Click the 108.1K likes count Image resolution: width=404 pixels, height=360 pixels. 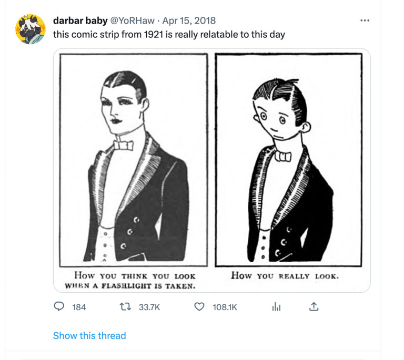click(225, 307)
